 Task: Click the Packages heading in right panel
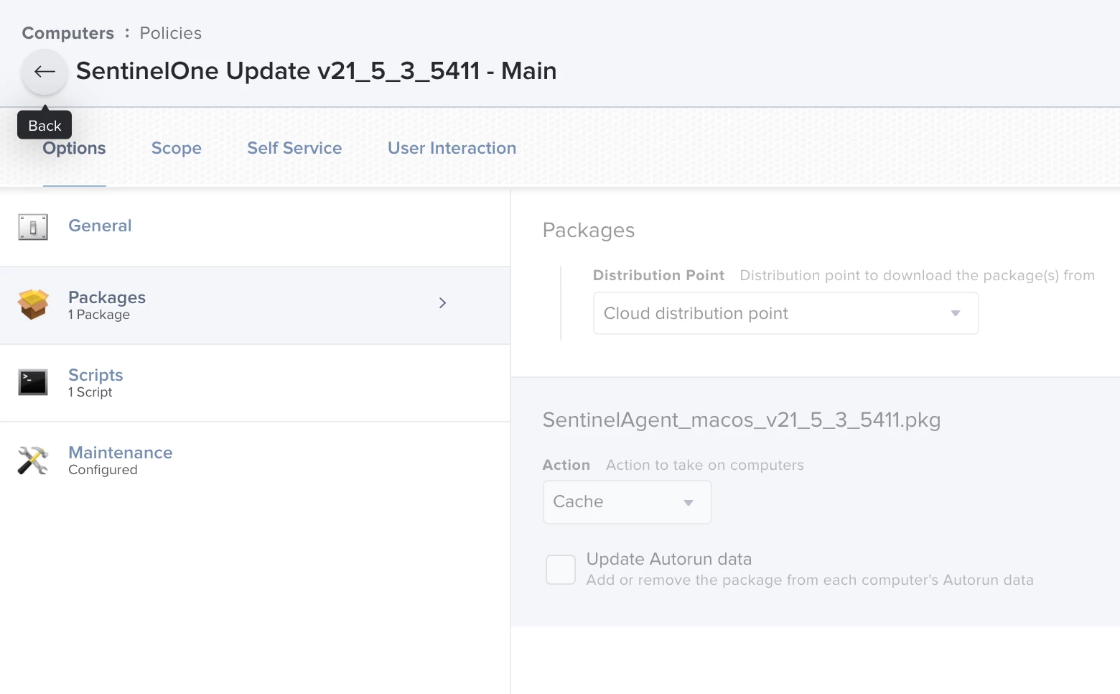pos(589,230)
